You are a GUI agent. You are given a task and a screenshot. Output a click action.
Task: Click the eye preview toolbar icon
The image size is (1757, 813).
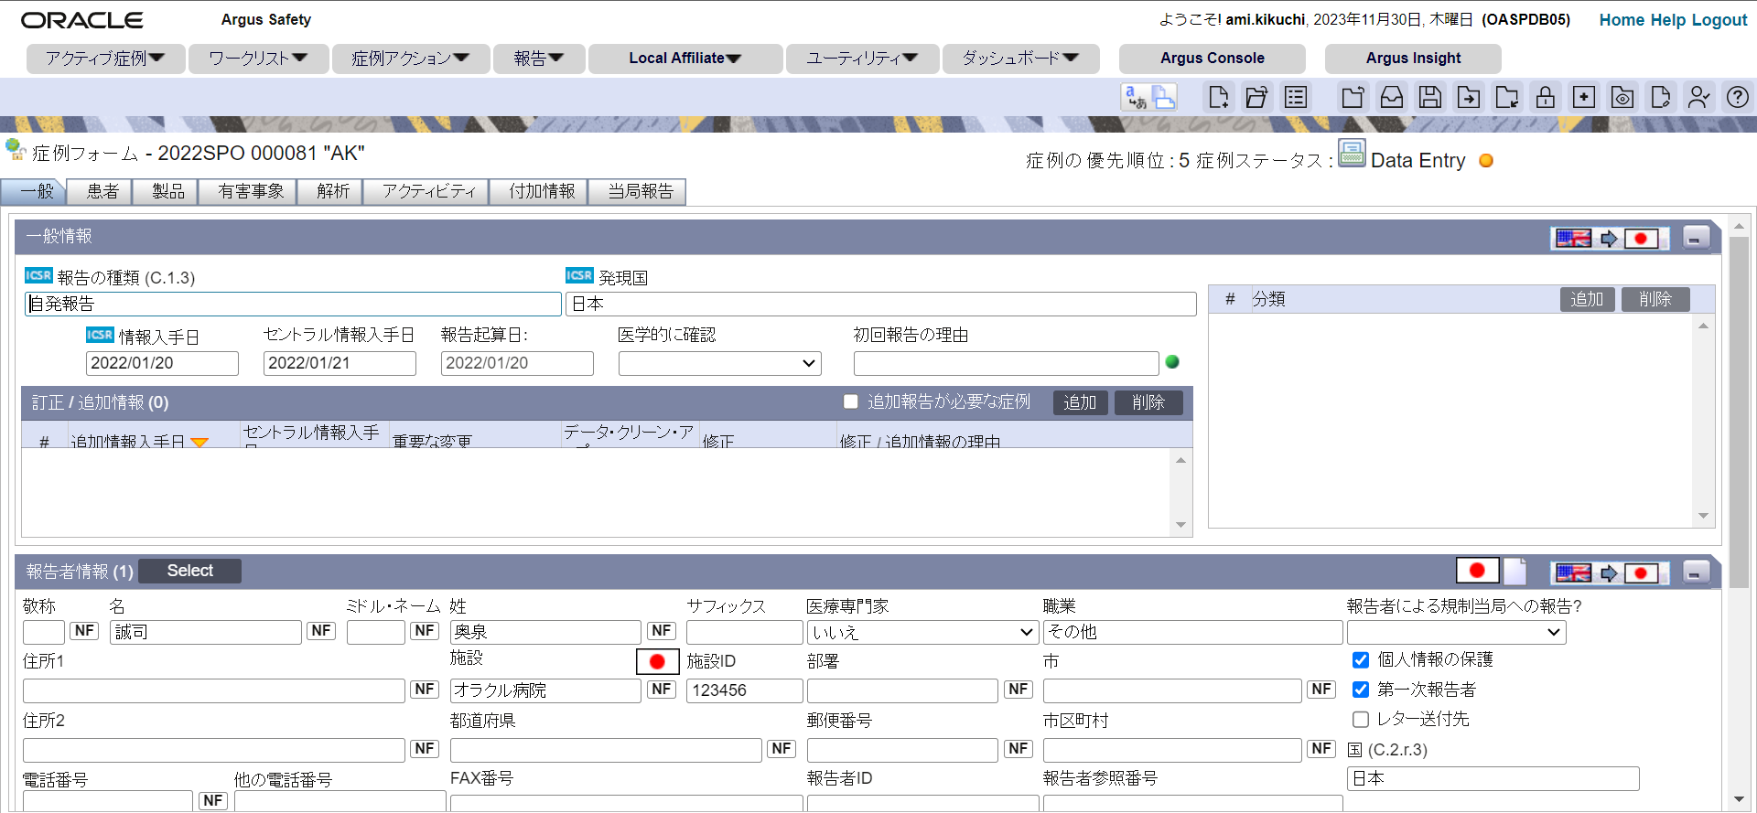click(1622, 97)
